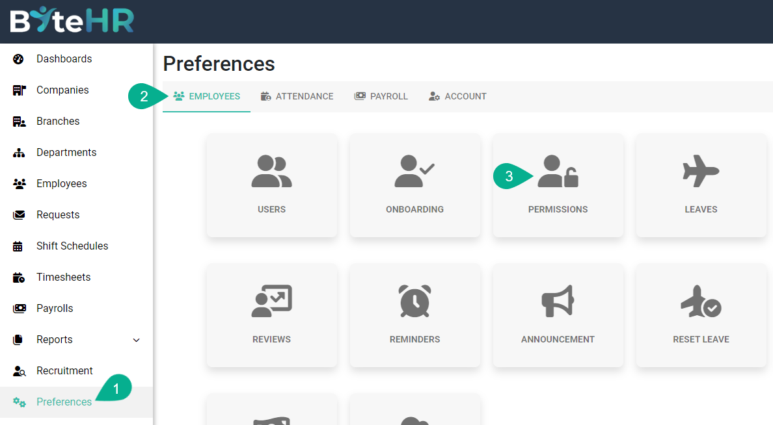
Task: Click the Permissions person-lock icon
Action: point(558,171)
